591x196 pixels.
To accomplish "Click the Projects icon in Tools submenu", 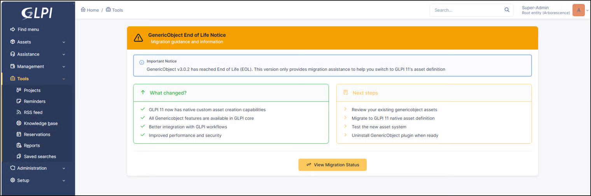I will tap(19, 90).
